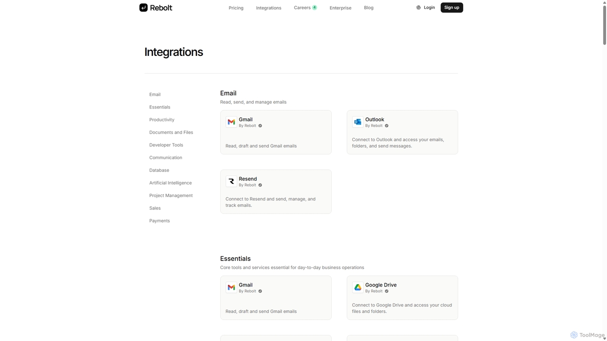Click the verified badge on Essentials Gmail card
Screen dimensions: 607x341
click(260, 291)
